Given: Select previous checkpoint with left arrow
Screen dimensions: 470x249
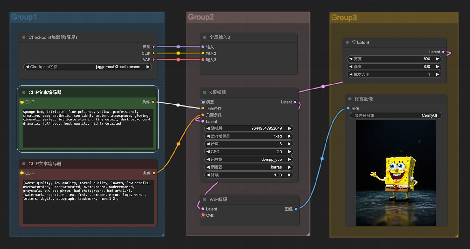Looking at the screenshot, I should 28,67.
